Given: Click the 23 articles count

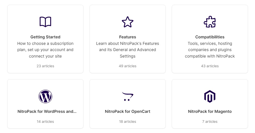Looking at the screenshot, I should click(45, 66).
